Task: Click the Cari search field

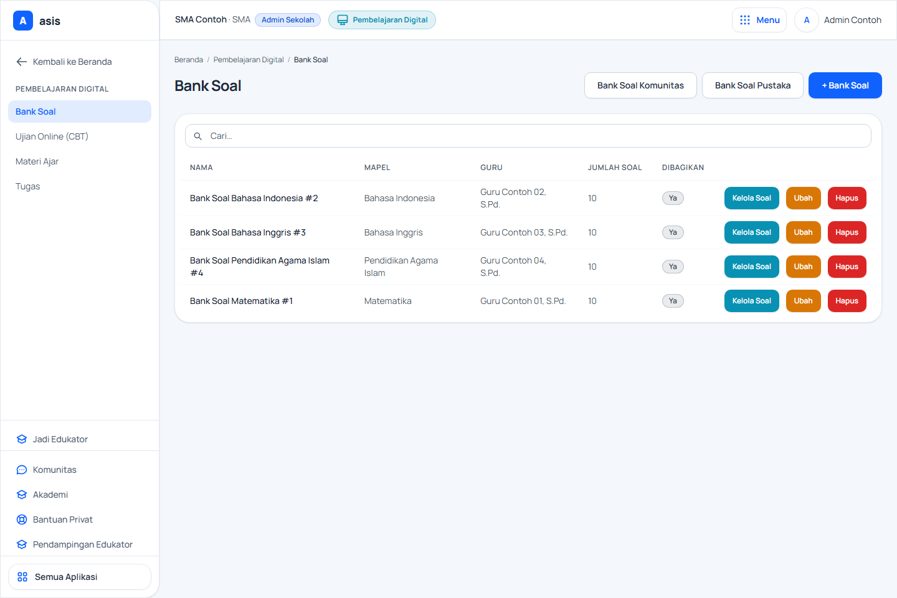Action: 528,136
